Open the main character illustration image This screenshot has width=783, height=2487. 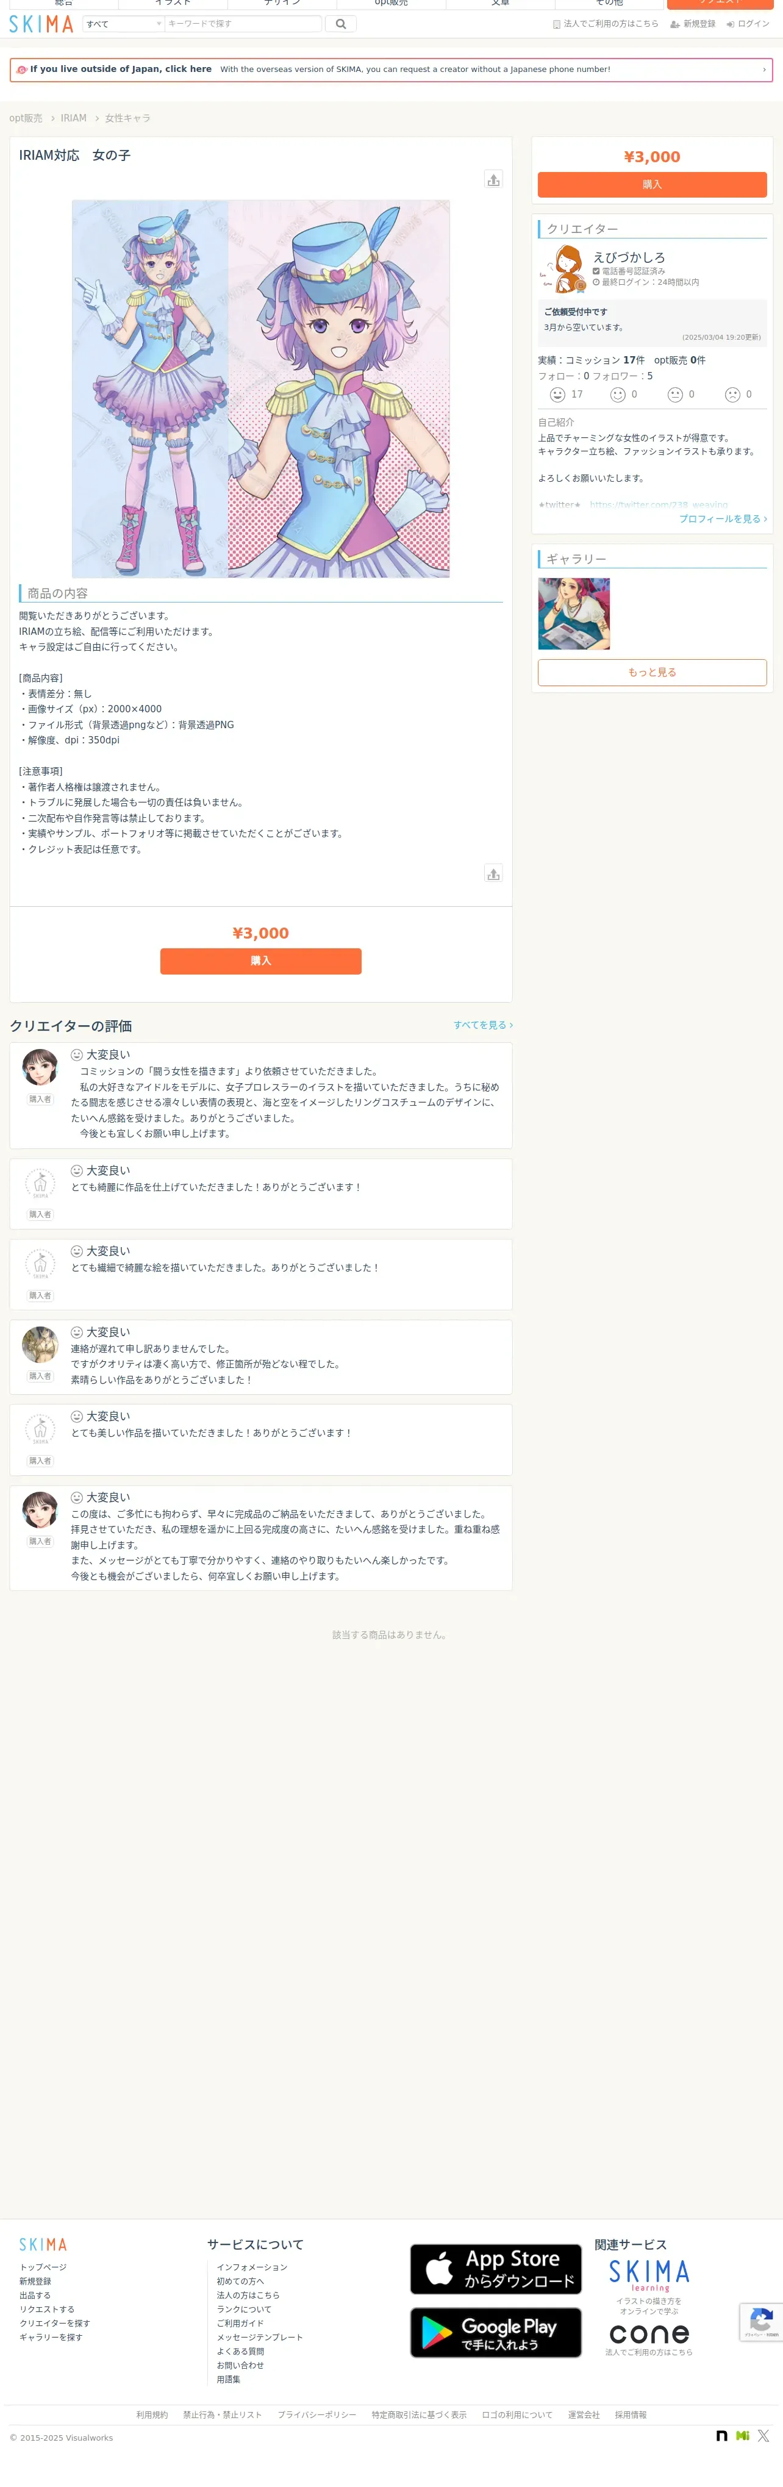[260, 389]
